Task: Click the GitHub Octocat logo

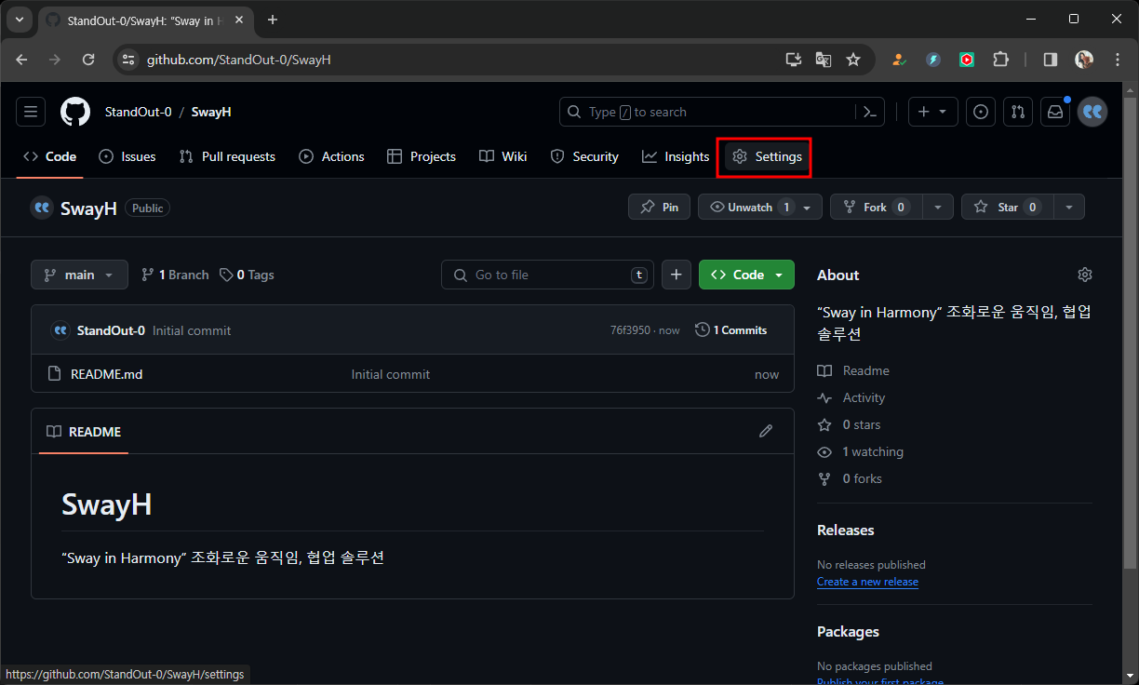Action: tap(75, 112)
